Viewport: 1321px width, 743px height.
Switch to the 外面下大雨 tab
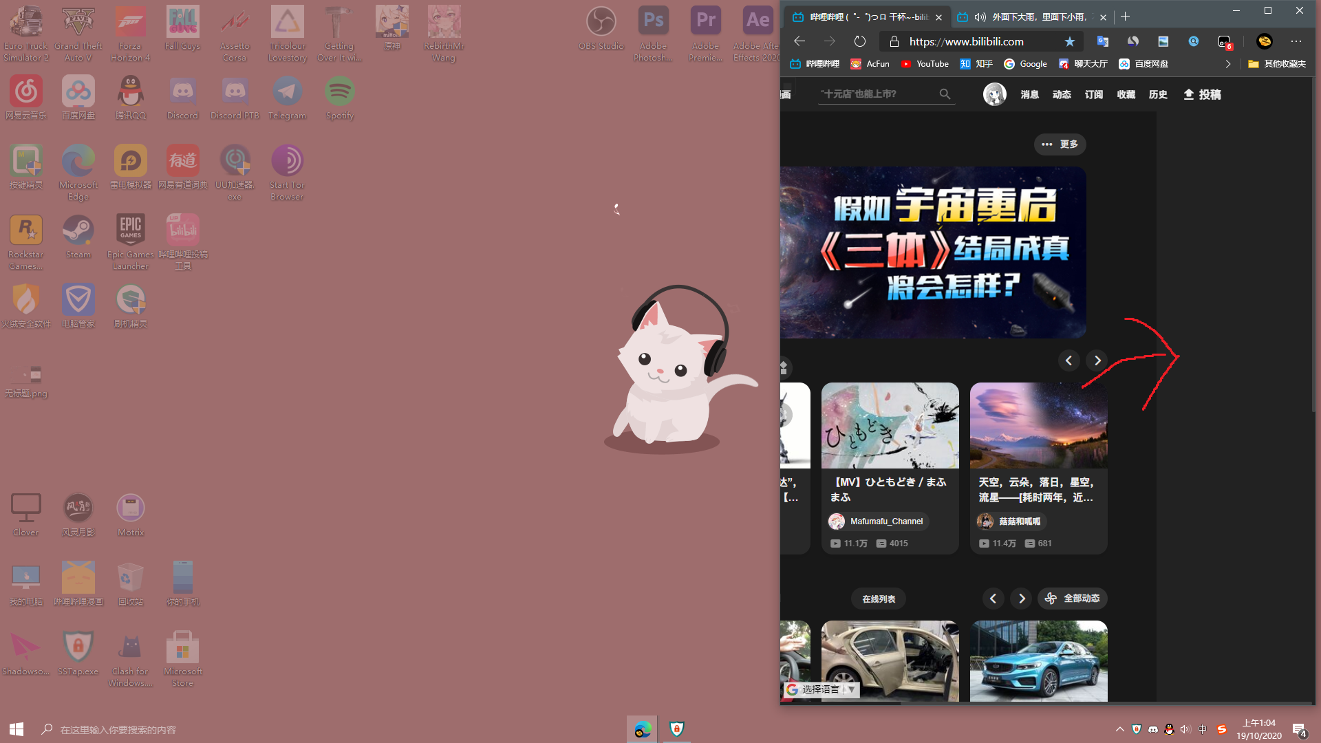(x=1030, y=17)
